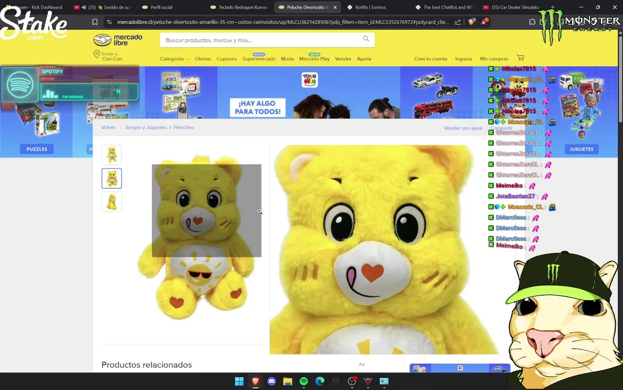Click the search magnifier icon
The image size is (623, 390).
click(x=366, y=39)
